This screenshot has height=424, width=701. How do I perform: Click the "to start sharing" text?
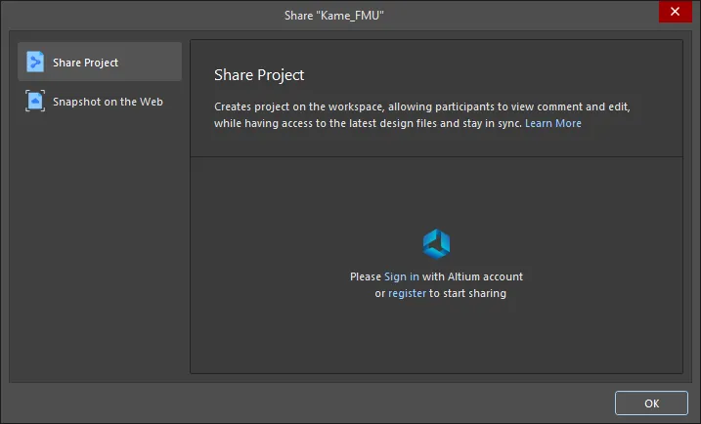pos(467,293)
